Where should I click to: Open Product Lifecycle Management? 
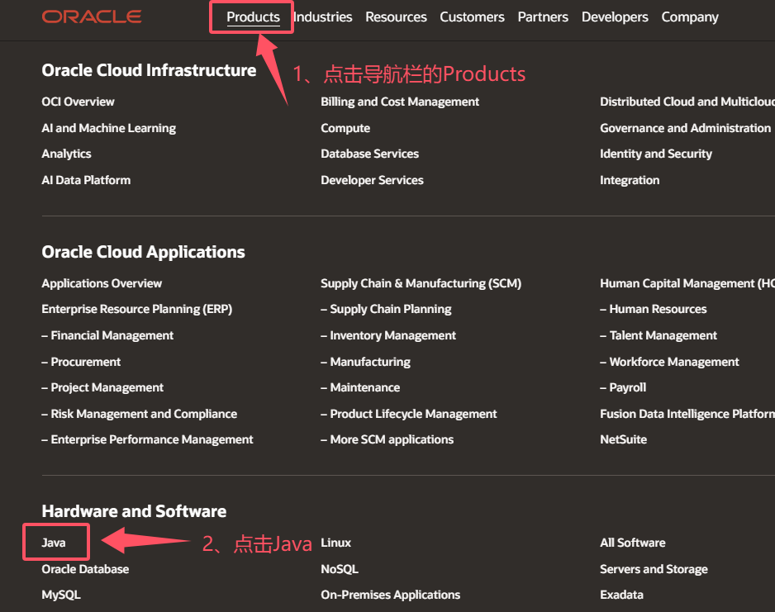coord(409,414)
